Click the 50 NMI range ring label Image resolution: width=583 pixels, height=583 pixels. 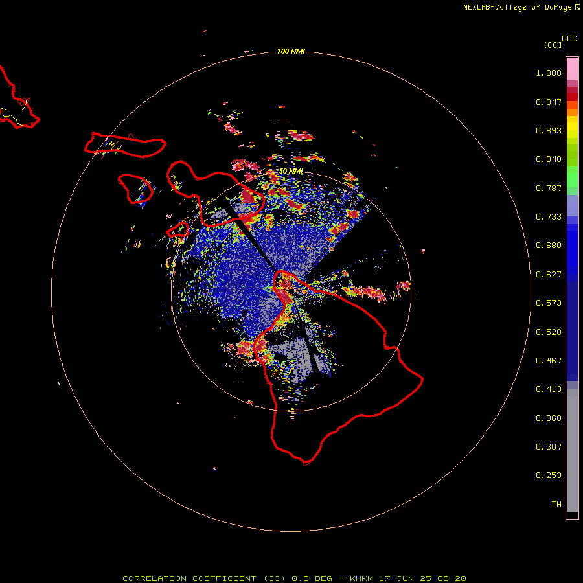point(291,172)
